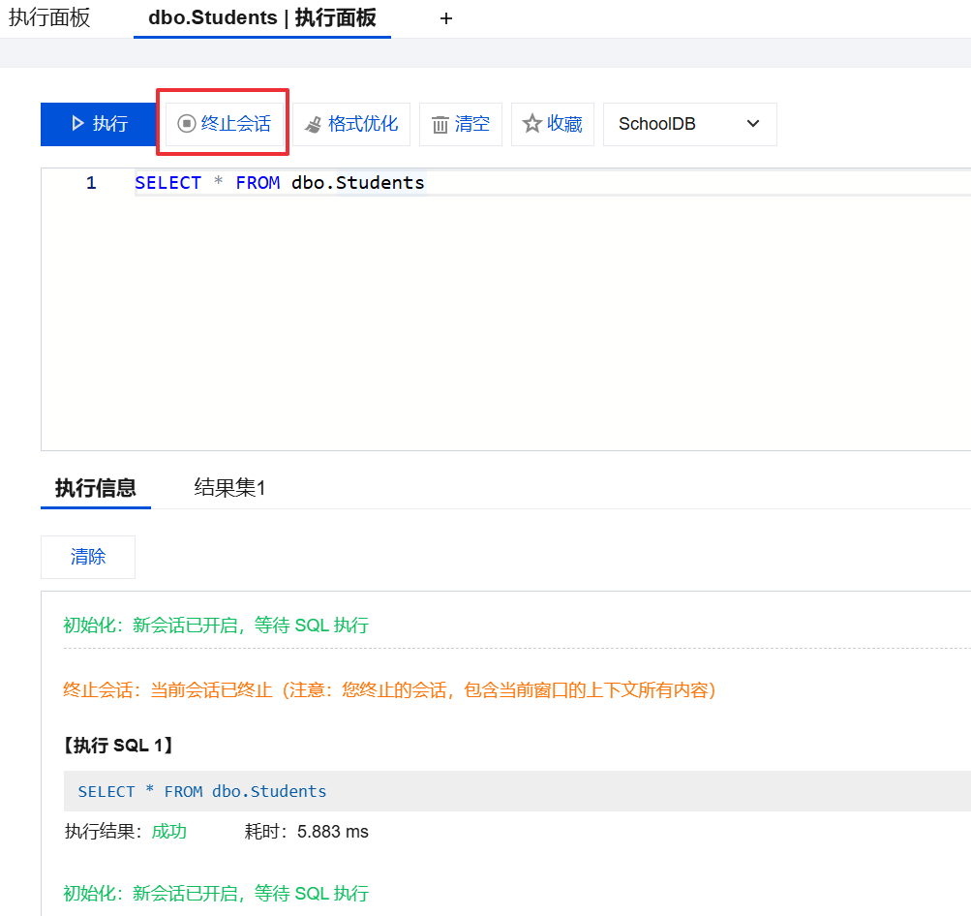Click the orange 终止会话 warning message
Image resolution: width=971 pixels, height=916 pixels.
tap(389, 690)
